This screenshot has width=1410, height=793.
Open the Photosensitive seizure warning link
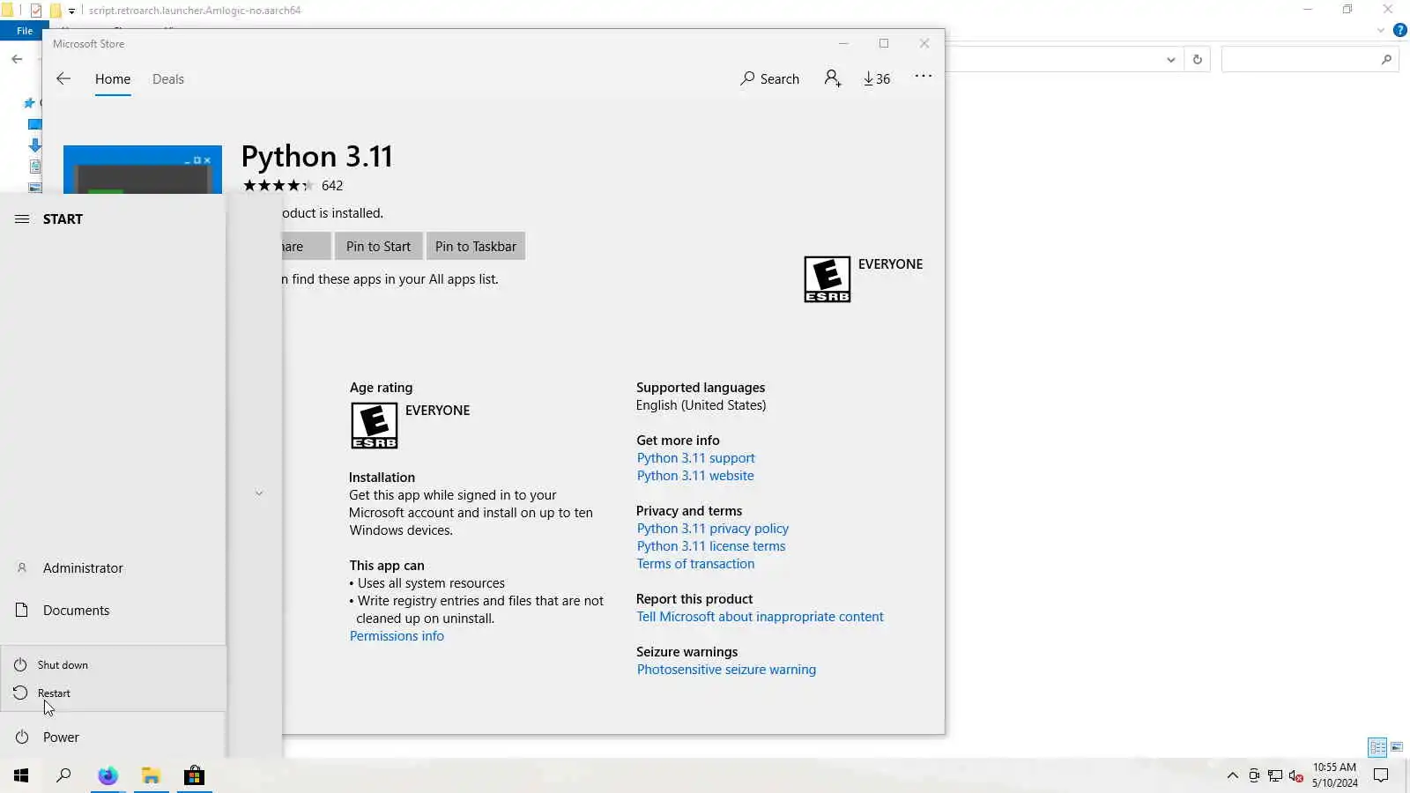click(726, 670)
